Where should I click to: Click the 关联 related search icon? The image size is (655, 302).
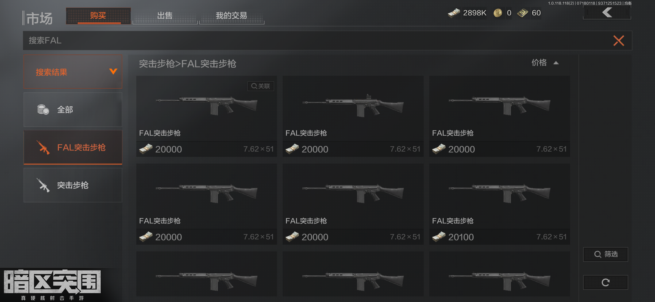tap(260, 86)
